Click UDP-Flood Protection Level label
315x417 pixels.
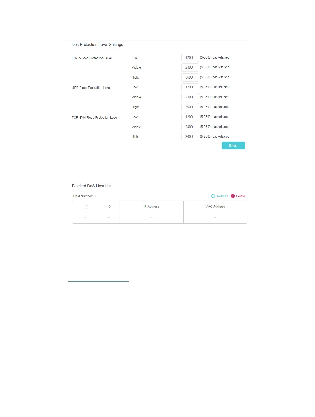click(x=91, y=88)
